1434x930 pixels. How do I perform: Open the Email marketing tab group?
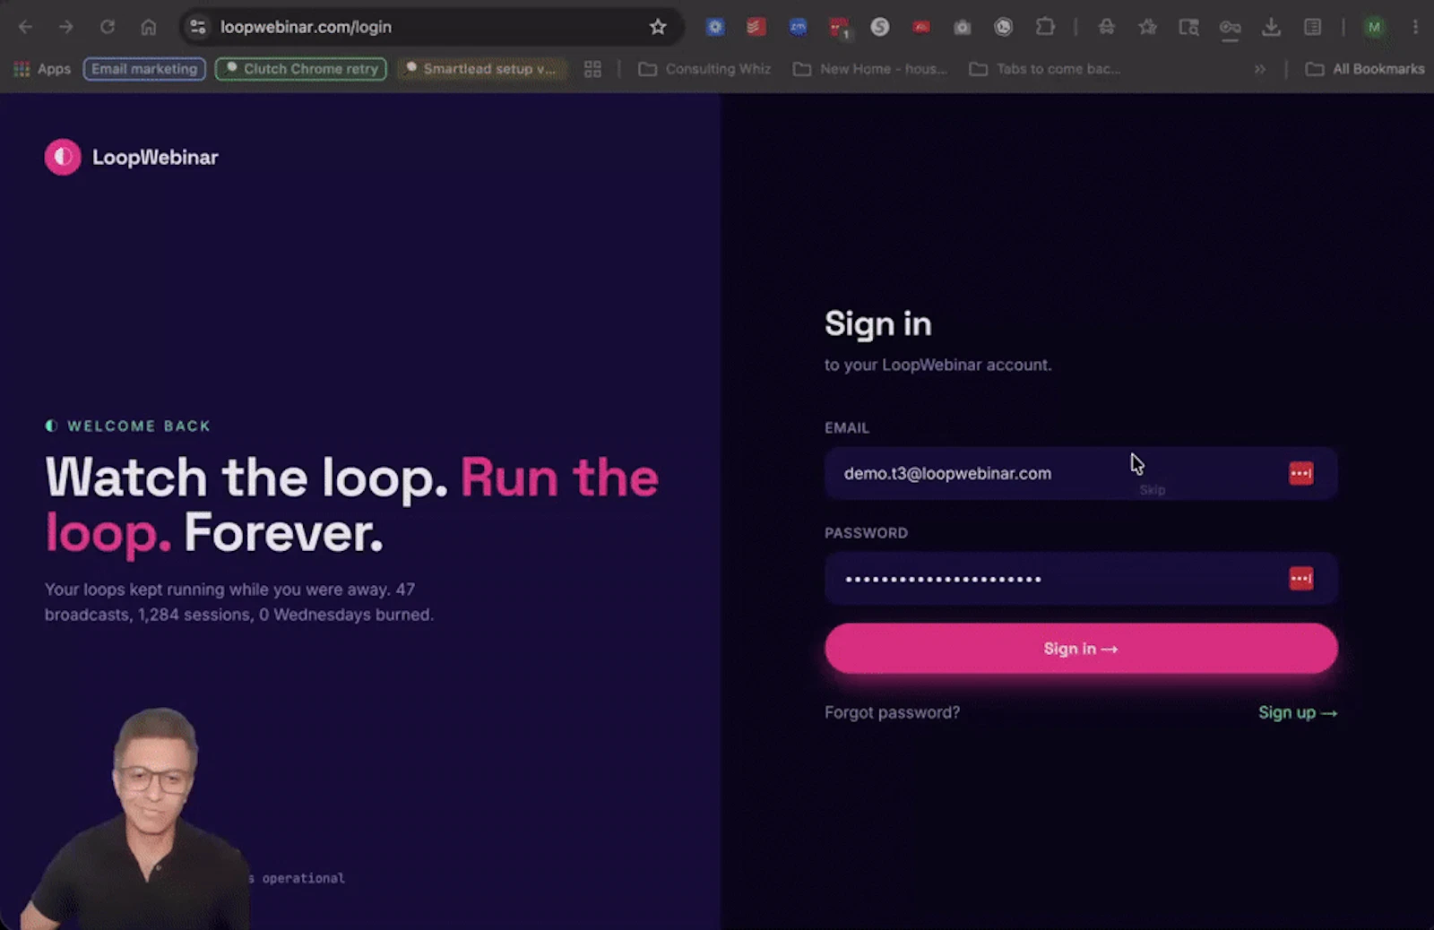[x=144, y=69]
